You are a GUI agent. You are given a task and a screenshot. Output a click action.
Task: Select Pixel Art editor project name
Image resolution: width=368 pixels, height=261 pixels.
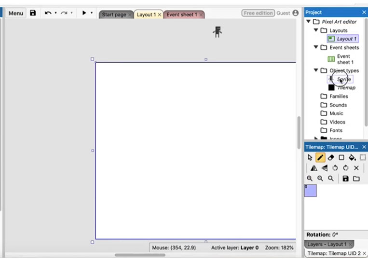click(x=339, y=22)
